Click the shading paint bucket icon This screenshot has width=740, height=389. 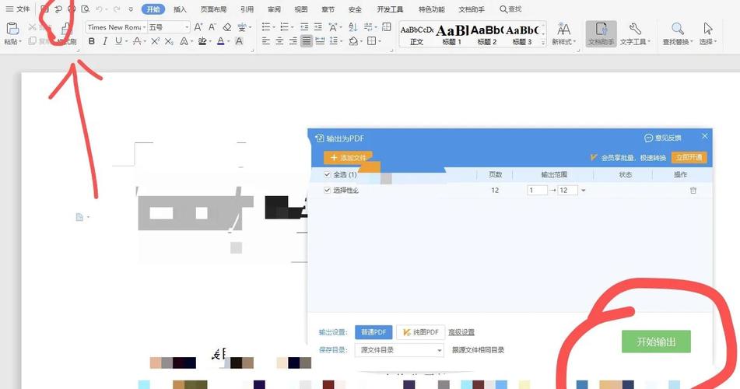click(353, 41)
